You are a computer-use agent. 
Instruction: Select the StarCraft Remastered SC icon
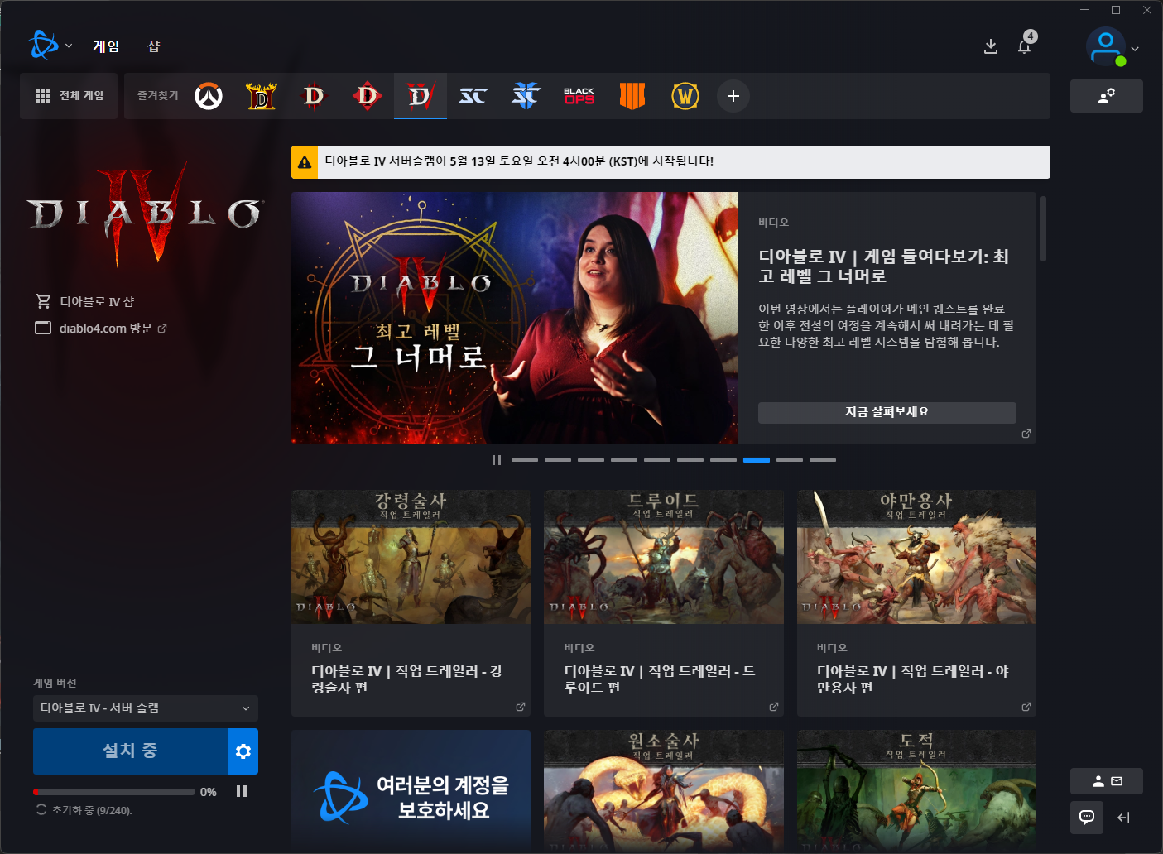click(473, 96)
